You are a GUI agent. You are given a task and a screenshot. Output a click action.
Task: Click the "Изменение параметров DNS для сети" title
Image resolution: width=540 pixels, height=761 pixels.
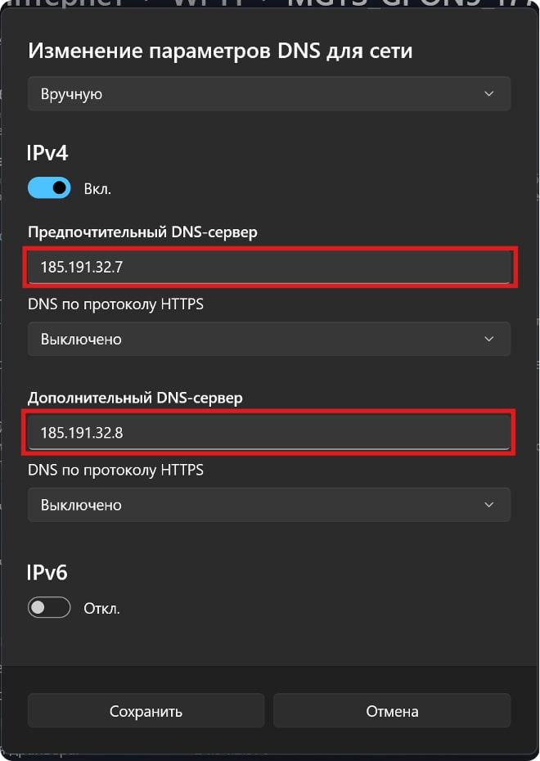pos(220,52)
